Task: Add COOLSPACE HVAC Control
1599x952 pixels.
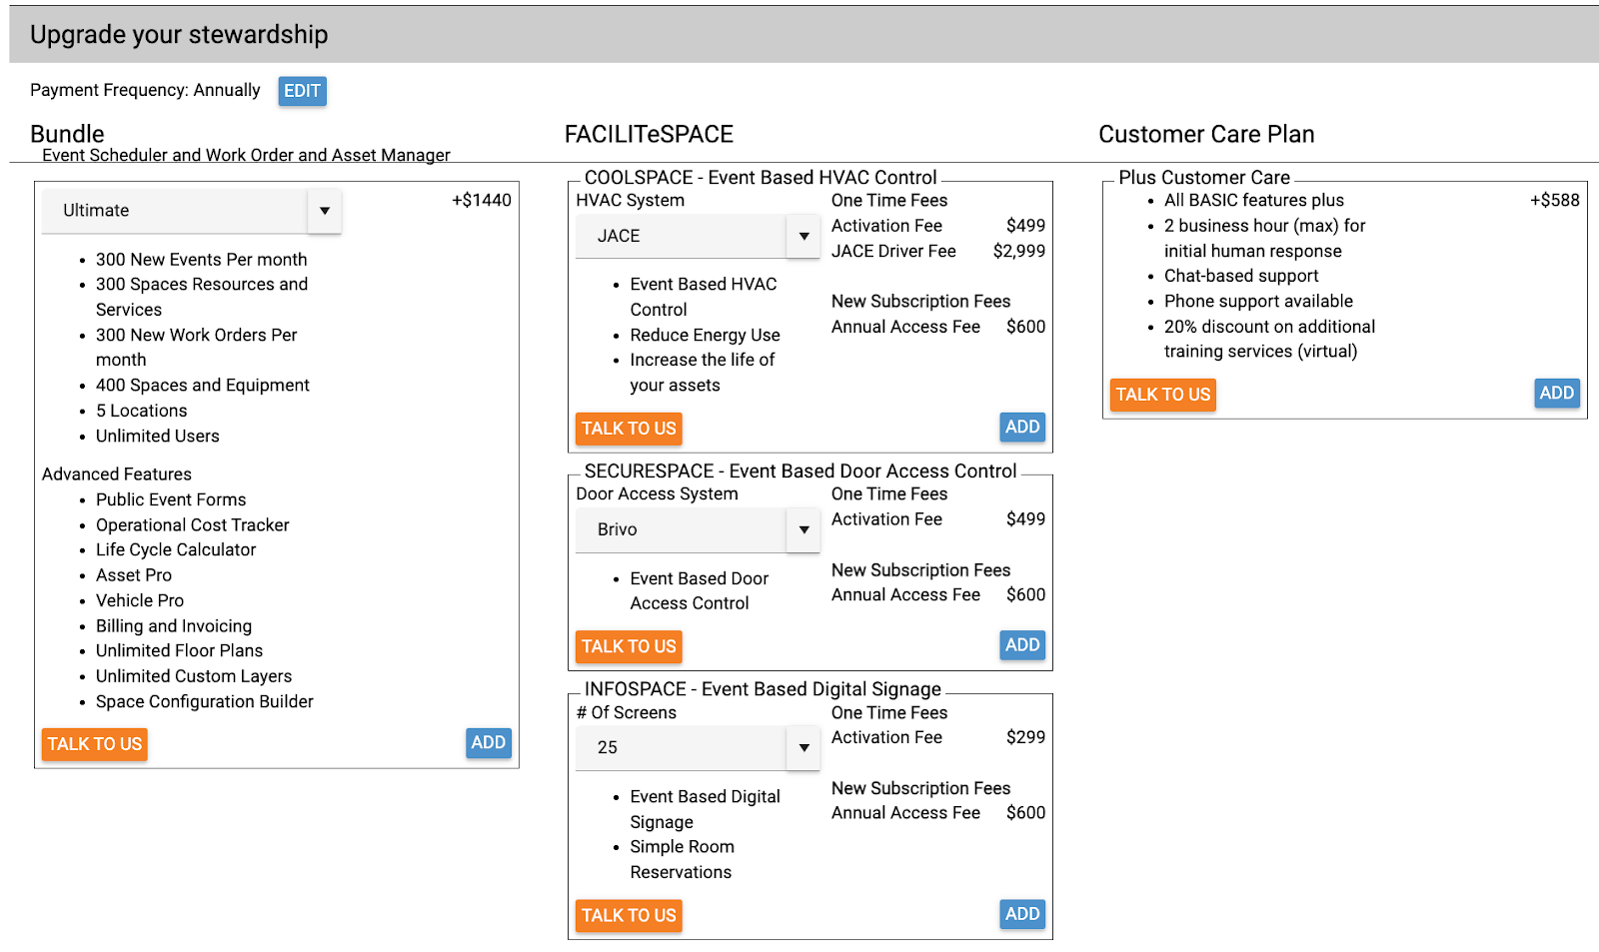Action: click(x=1021, y=428)
